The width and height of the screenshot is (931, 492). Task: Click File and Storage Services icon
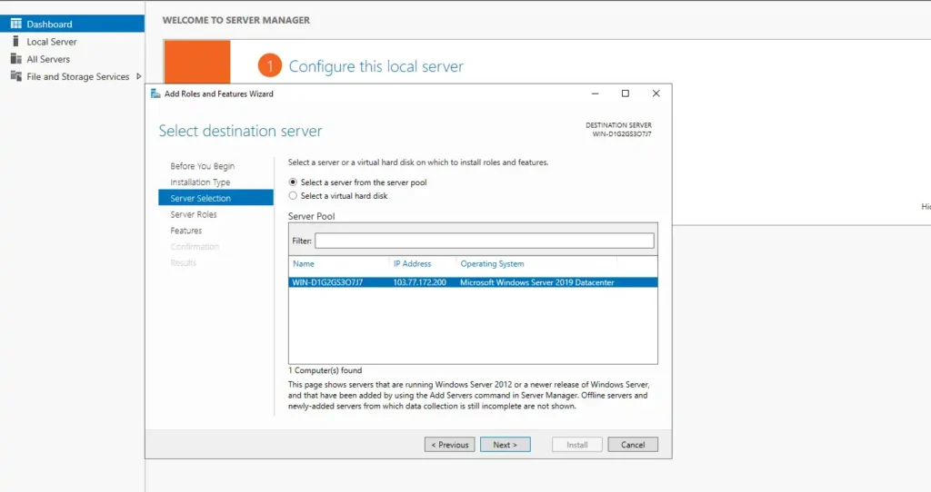pyautogui.click(x=16, y=76)
